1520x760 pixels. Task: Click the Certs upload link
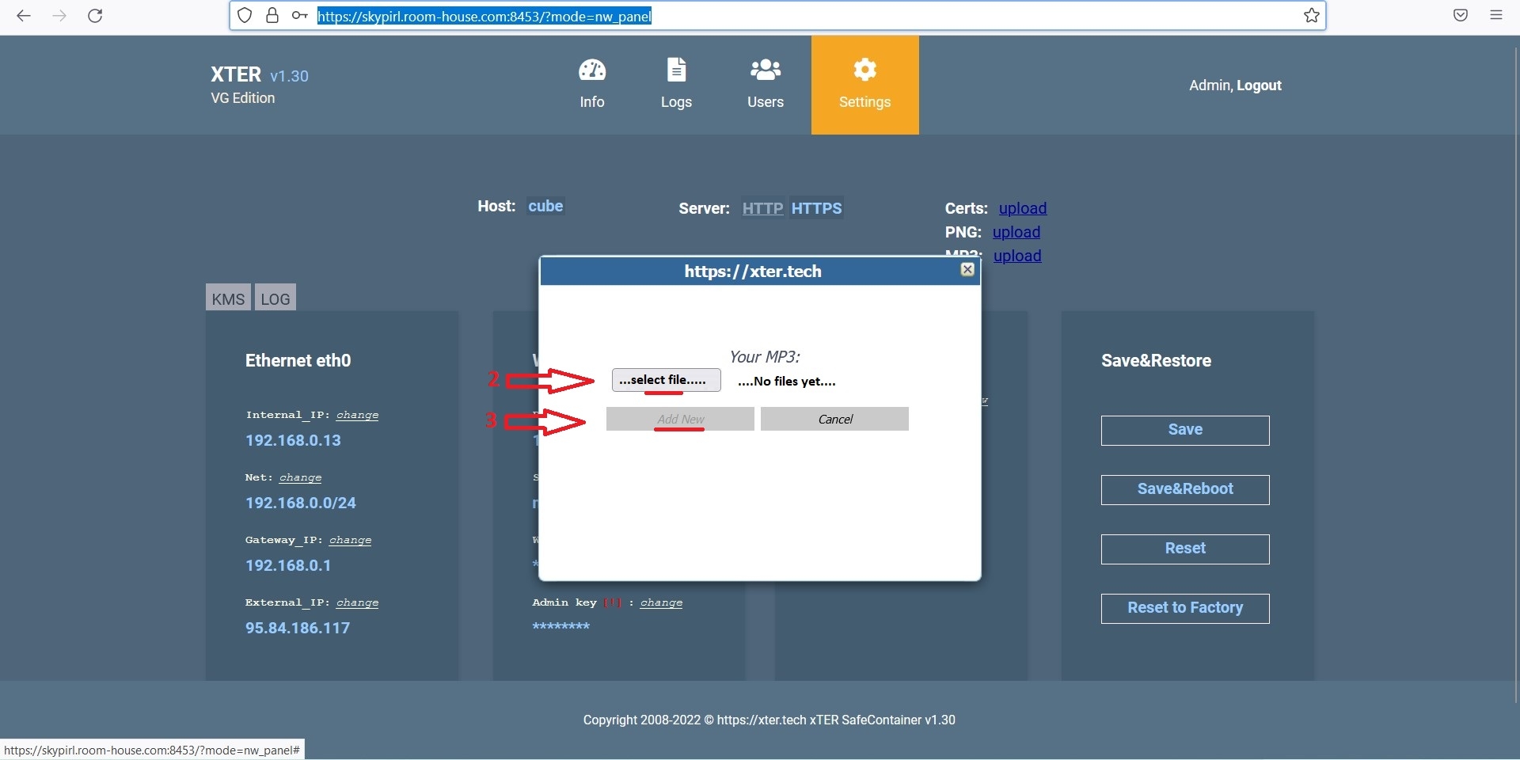[x=1022, y=208]
